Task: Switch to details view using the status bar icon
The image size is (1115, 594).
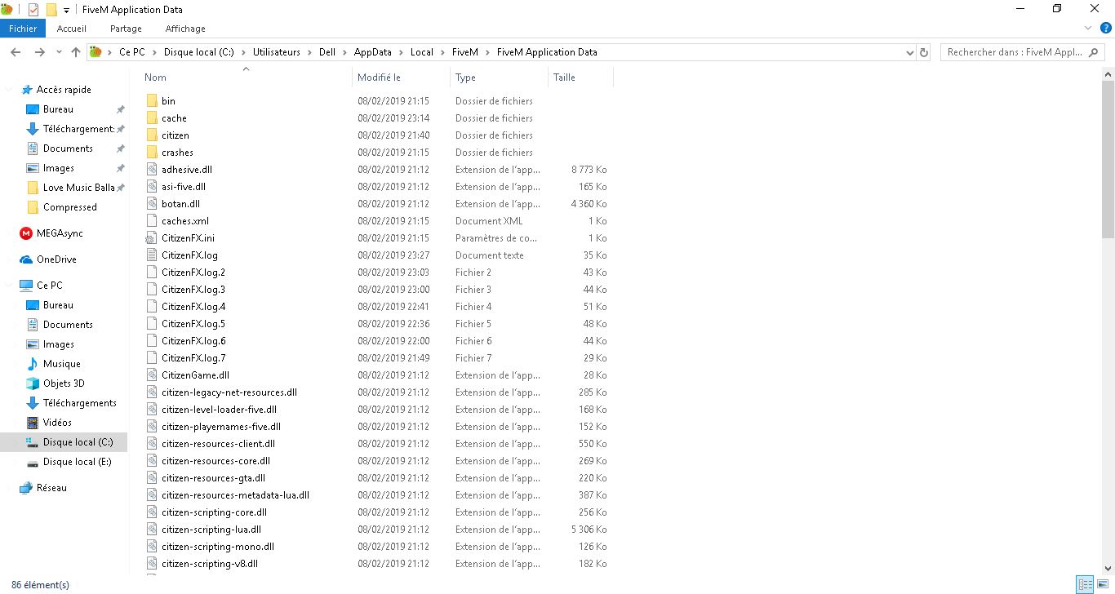Action: [1085, 584]
